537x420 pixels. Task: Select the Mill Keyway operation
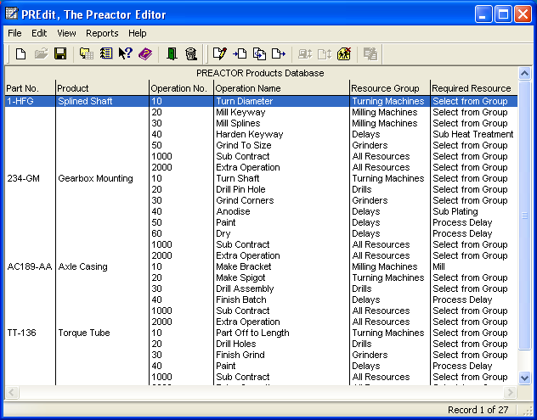point(240,112)
